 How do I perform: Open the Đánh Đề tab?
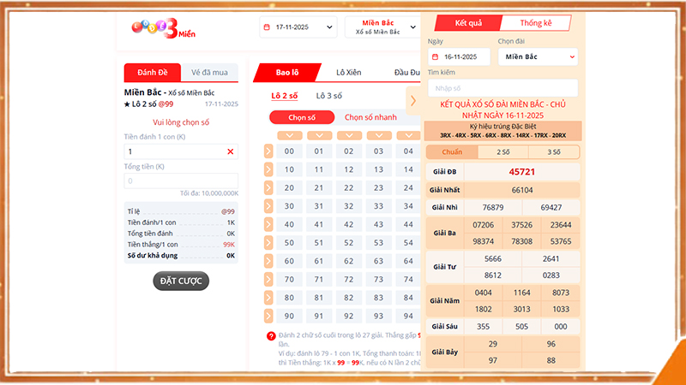pos(153,73)
